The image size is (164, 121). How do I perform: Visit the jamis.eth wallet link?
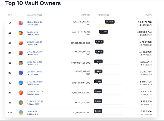33,111
